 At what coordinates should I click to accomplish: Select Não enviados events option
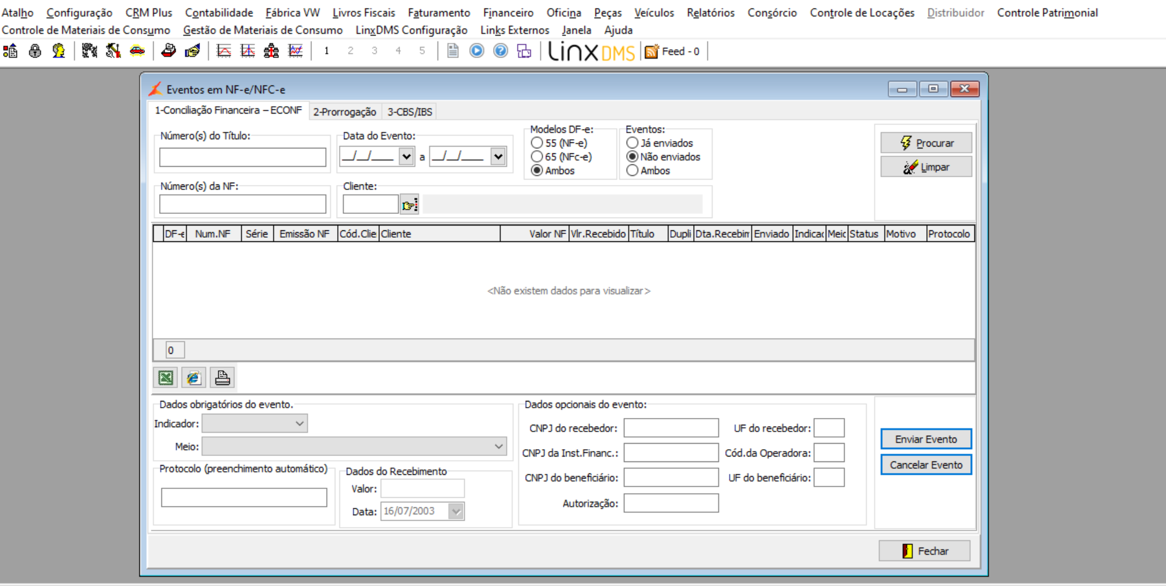664,157
